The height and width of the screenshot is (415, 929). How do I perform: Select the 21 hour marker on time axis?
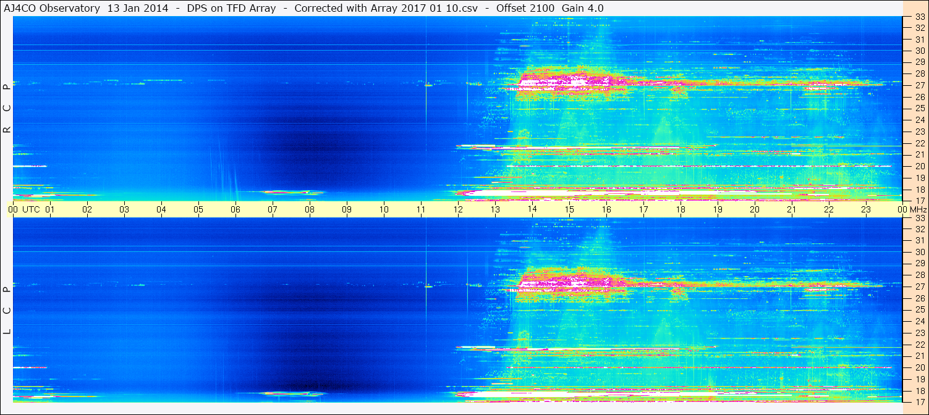click(x=792, y=209)
